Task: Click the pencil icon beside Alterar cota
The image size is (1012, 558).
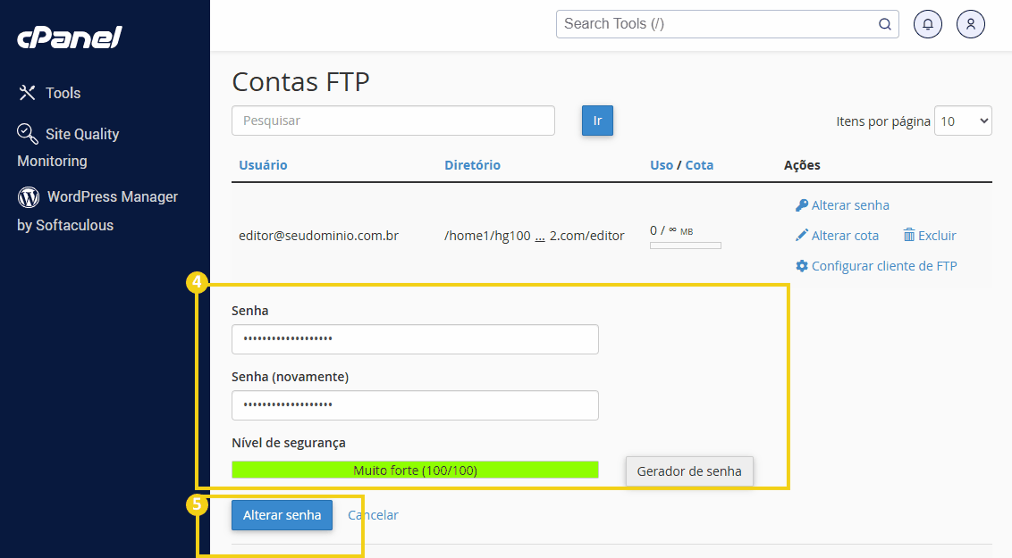Action: [x=802, y=235]
